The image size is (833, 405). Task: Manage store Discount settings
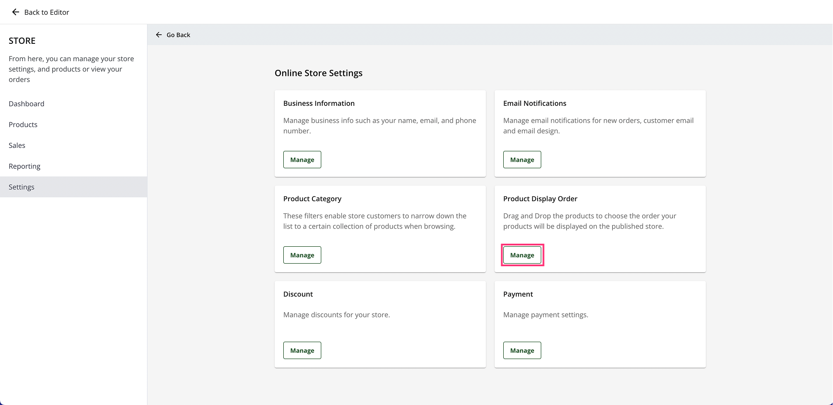[302, 350]
